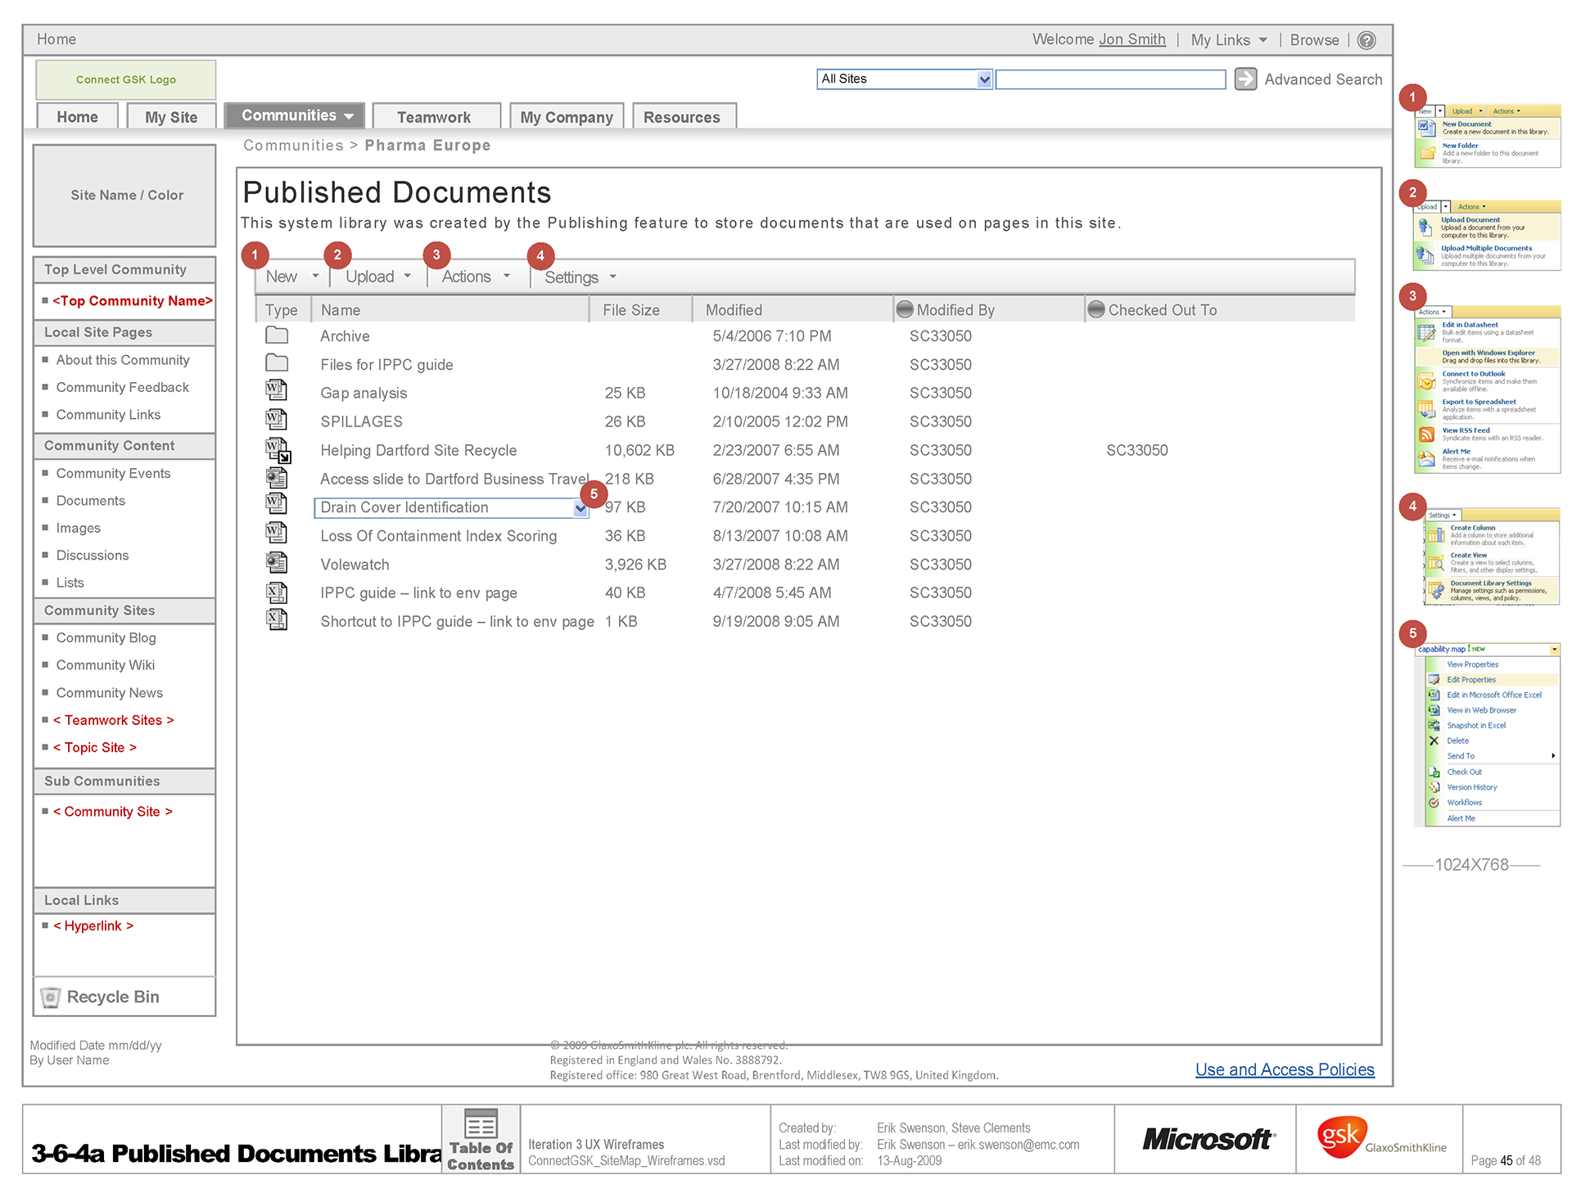Click the IPPC guide Excel file icon

coord(277,592)
